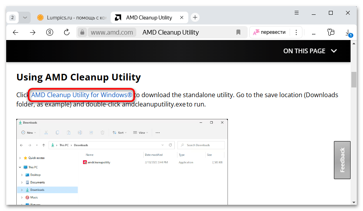Expand the tab list dropdown arrow
Image resolution: width=363 pixels, height=211 pixels.
click(x=25, y=17)
